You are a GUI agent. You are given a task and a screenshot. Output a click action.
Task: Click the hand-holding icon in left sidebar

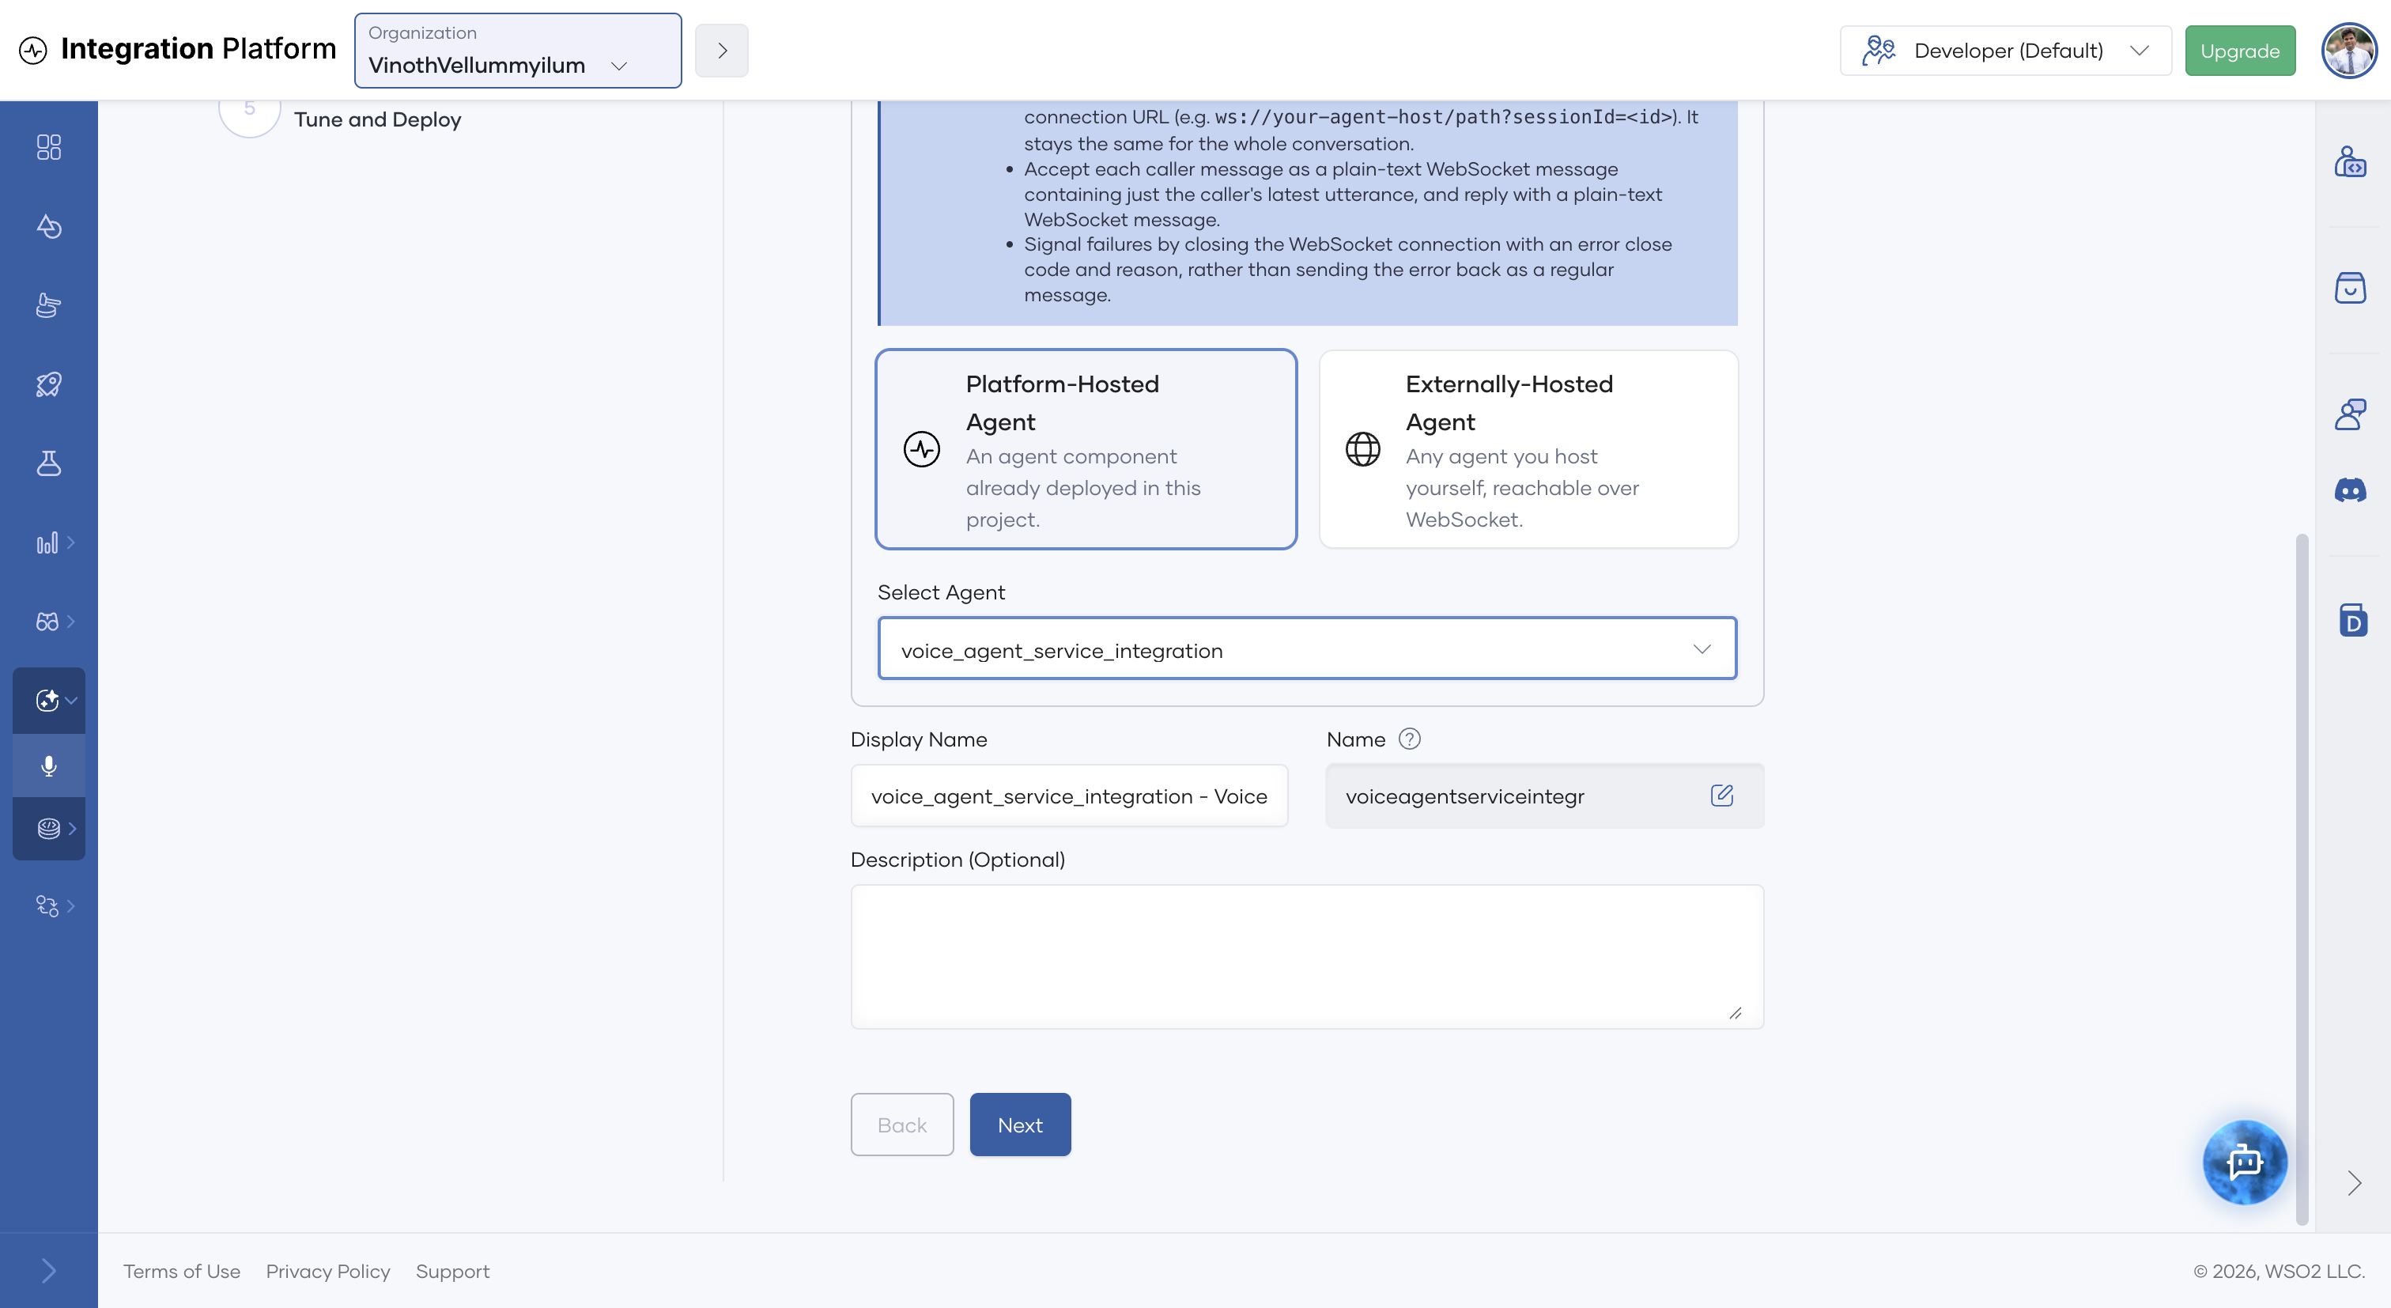coord(48,305)
